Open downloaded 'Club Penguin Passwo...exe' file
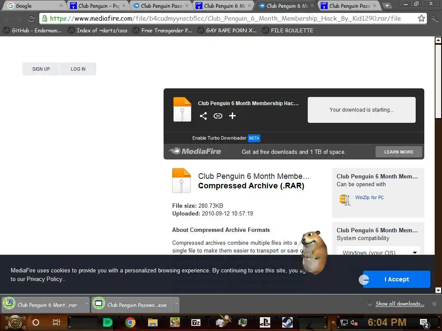 [x=133, y=305]
